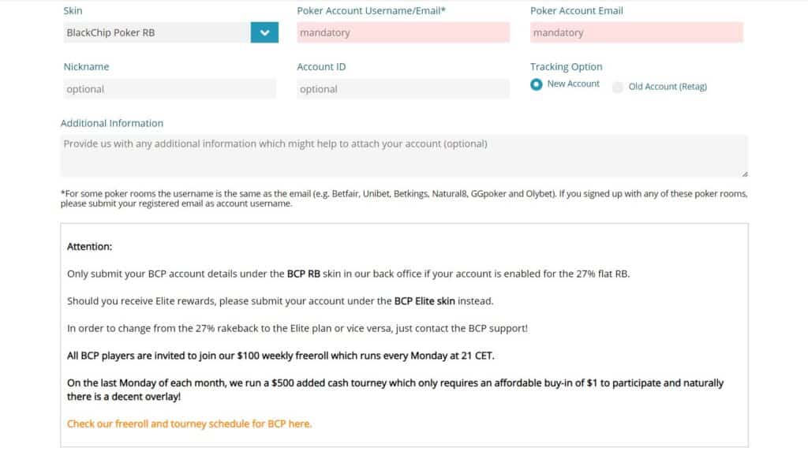Choose the Old Account (Retag) radio button
808x455 pixels.
(x=618, y=88)
